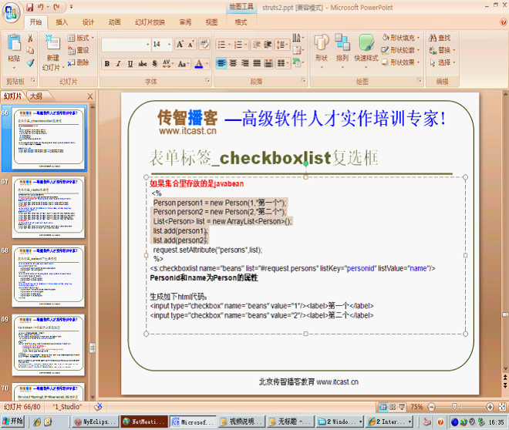Click the red font color A swatch

coord(199,64)
